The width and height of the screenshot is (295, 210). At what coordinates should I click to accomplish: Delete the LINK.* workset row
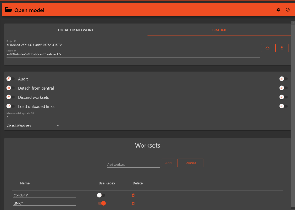tap(133, 203)
